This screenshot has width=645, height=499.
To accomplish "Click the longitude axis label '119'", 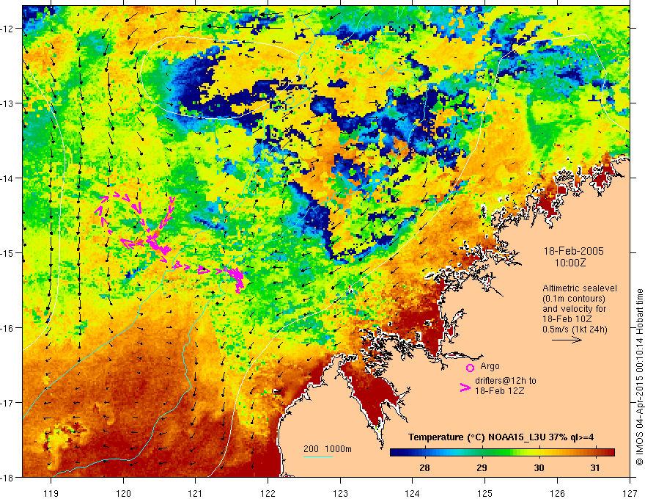I will [51, 493].
